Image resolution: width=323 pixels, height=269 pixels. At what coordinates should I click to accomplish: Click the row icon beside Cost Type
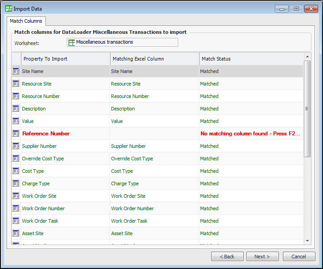16,171
